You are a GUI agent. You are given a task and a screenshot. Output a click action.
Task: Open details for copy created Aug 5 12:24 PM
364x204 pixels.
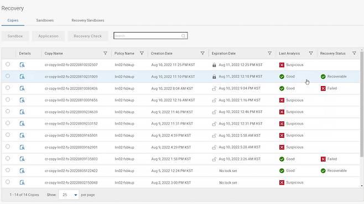point(22,171)
